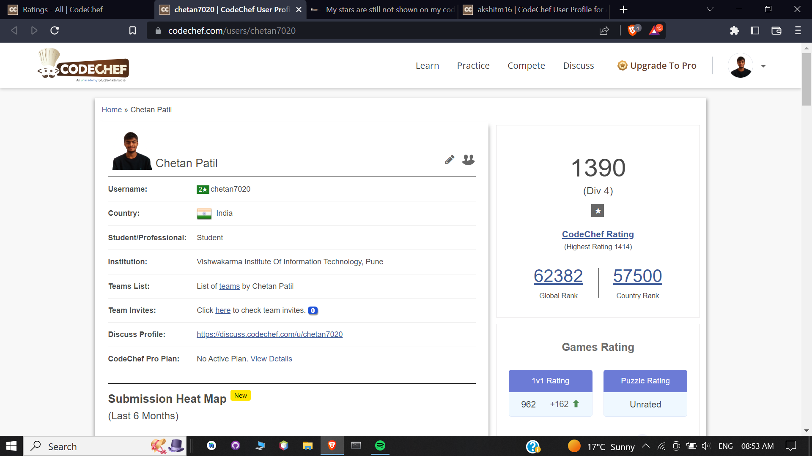Open the browser hamburger menu

798,30
